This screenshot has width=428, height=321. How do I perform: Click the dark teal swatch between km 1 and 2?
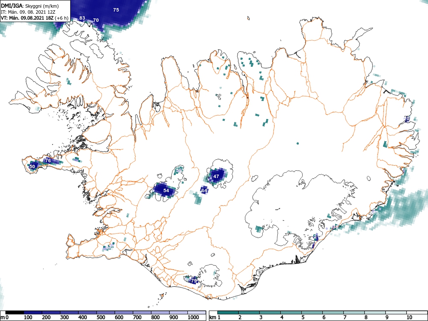click(228, 312)
